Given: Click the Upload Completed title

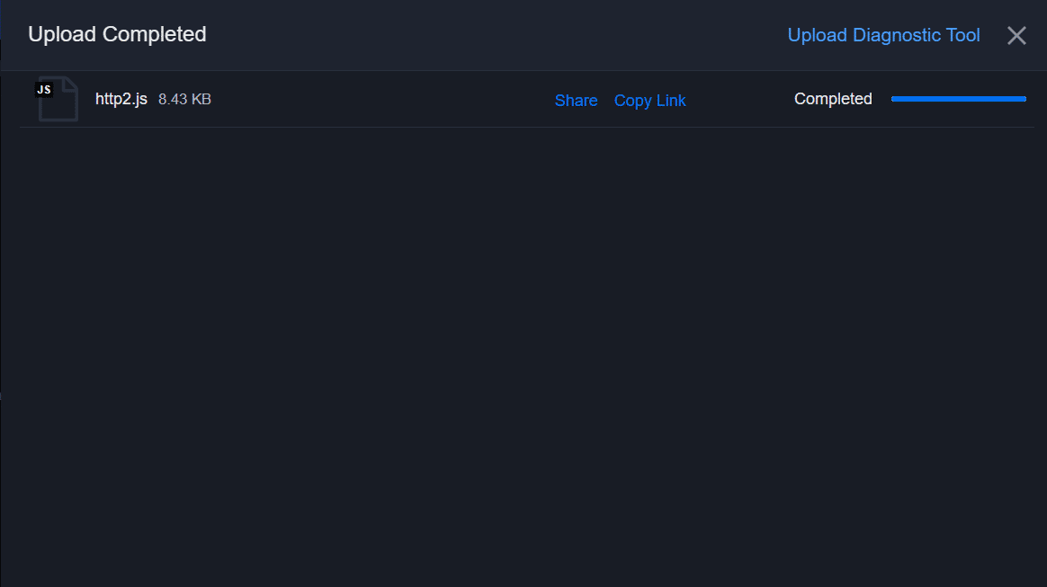Looking at the screenshot, I should click(x=117, y=34).
